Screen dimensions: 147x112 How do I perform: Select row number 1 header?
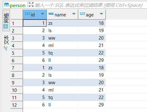tap(17, 23)
